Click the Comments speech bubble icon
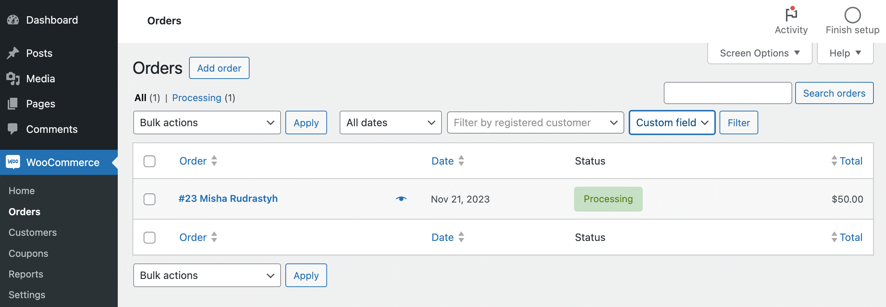 (x=13, y=129)
